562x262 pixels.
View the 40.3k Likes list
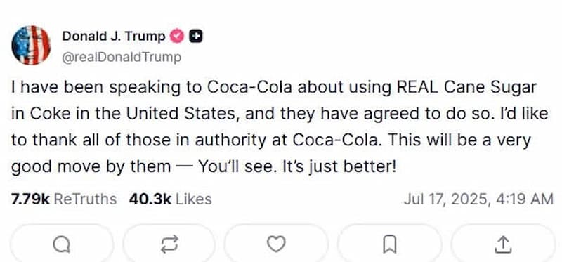170,199
